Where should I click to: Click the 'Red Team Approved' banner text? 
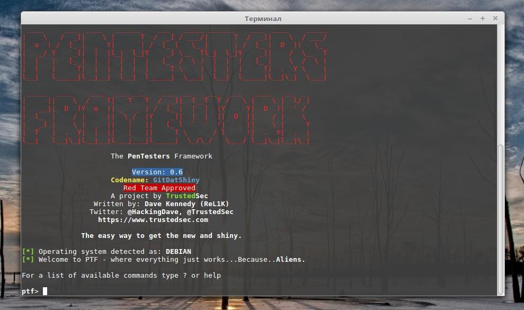coord(159,188)
